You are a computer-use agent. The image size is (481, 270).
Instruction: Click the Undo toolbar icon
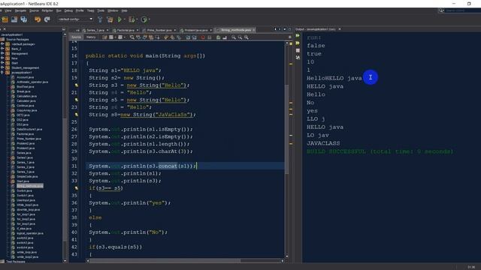tap(38, 19)
